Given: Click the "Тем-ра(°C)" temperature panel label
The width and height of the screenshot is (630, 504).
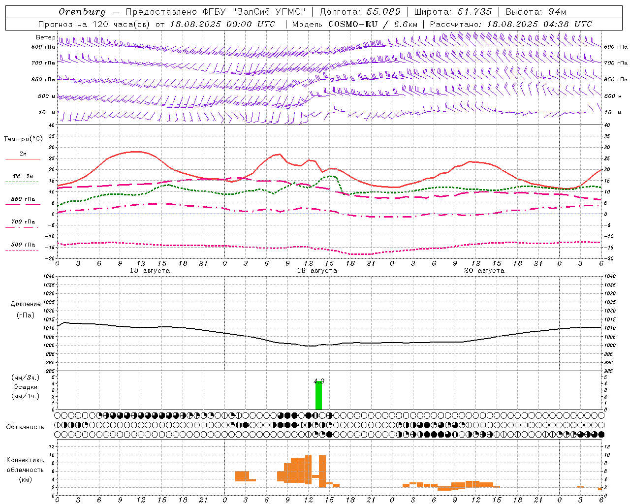Looking at the screenshot, I should click(23, 139).
